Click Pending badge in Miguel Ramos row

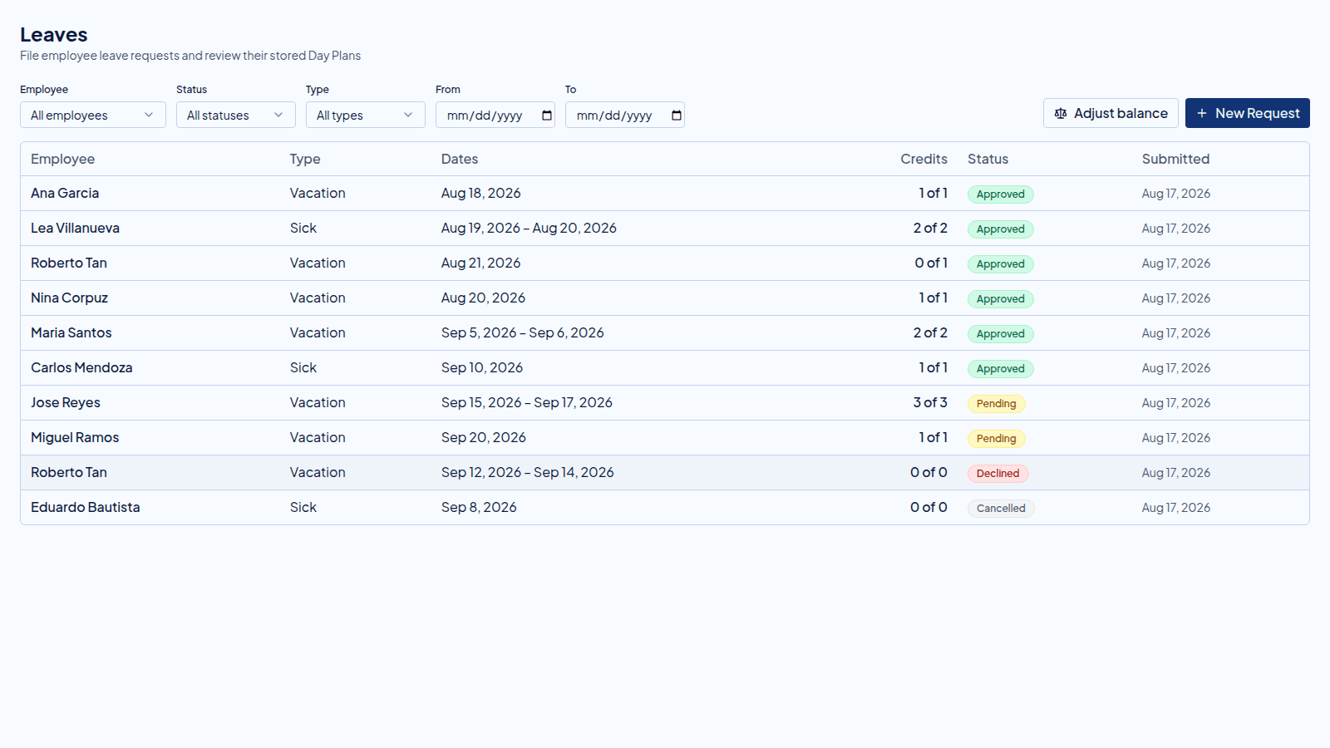[x=996, y=439]
